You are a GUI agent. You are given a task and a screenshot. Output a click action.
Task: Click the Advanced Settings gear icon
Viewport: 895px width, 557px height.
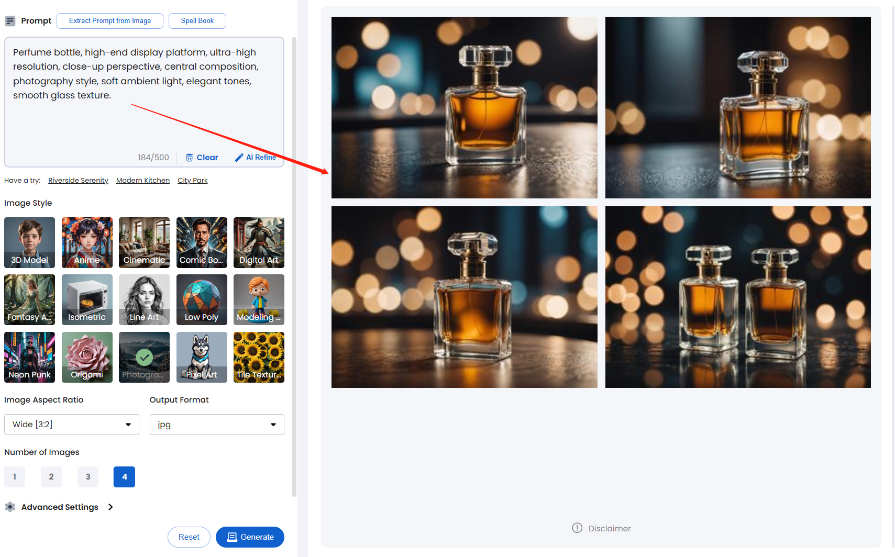coord(10,507)
